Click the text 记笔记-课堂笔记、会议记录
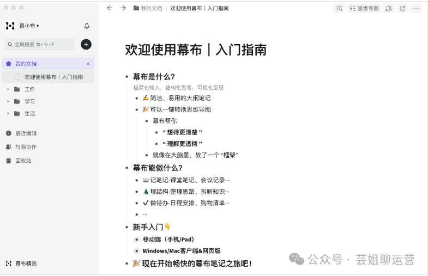The image size is (428, 276). [190, 180]
